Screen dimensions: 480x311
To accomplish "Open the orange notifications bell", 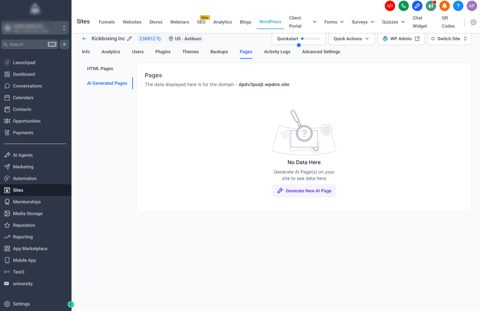I will 444,6.
